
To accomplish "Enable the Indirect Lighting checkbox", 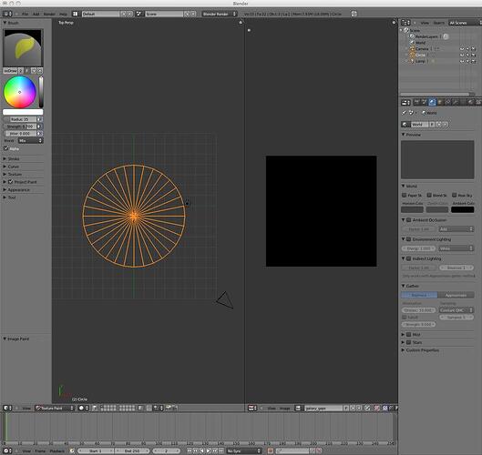I will click(x=409, y=258).
